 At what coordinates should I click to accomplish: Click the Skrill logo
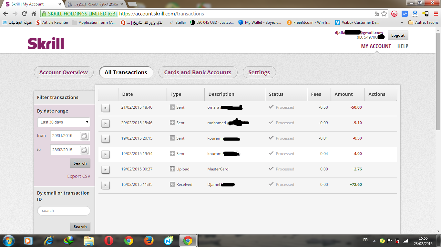tap(46, 43)
